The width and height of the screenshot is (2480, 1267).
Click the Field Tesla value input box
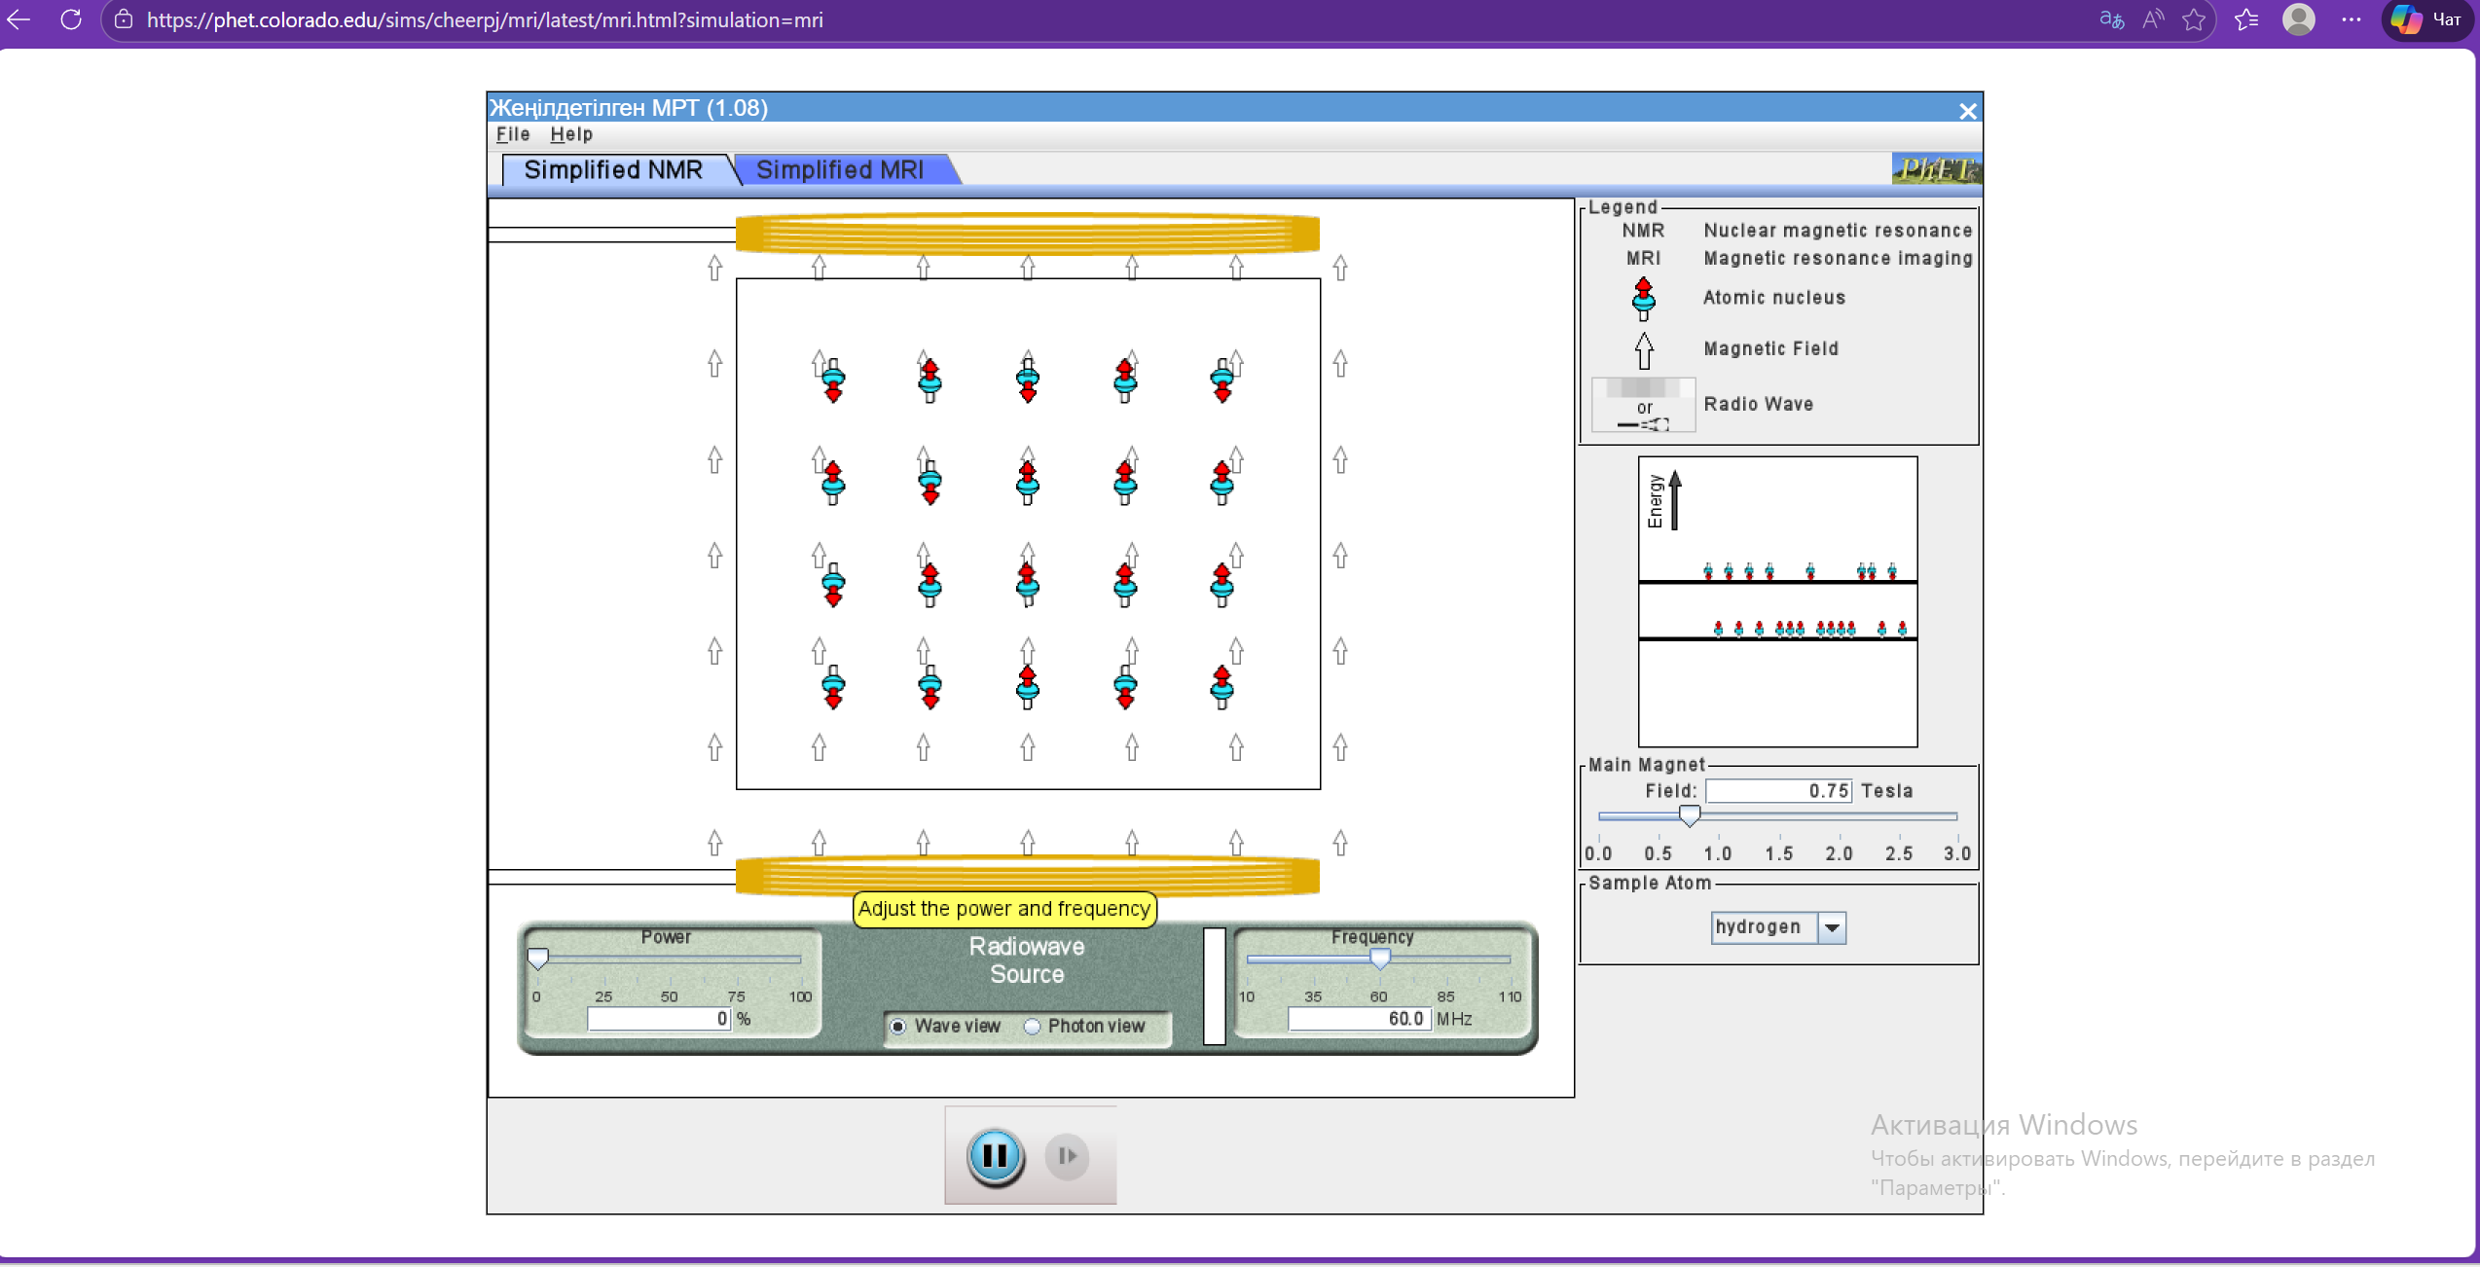pyautogui.click(x=1777, y=790)
